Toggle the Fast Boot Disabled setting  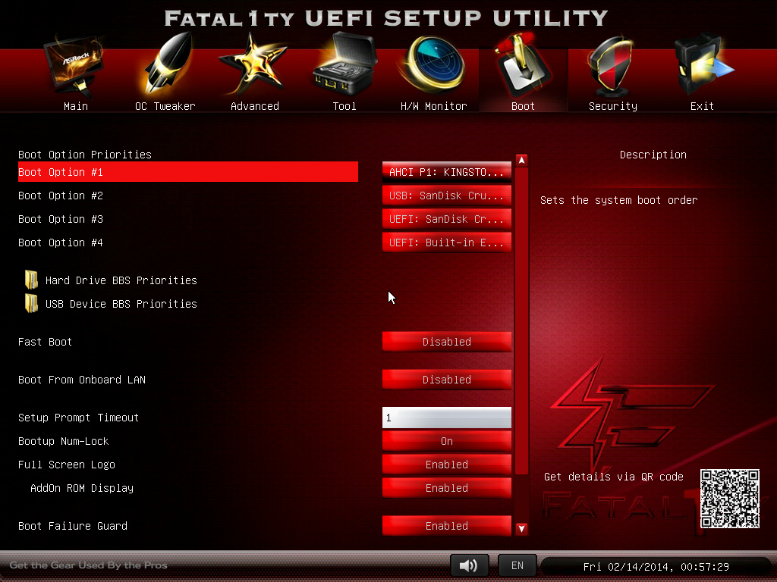[446, 342]
